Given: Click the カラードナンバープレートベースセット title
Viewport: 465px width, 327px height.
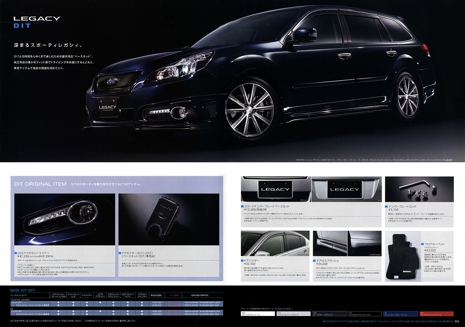Looking at the screenshot, I should [267, 206].
